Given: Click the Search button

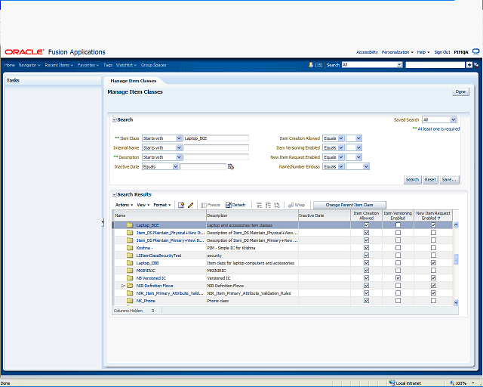Looking at the screenshot, I should coord(412,180).
